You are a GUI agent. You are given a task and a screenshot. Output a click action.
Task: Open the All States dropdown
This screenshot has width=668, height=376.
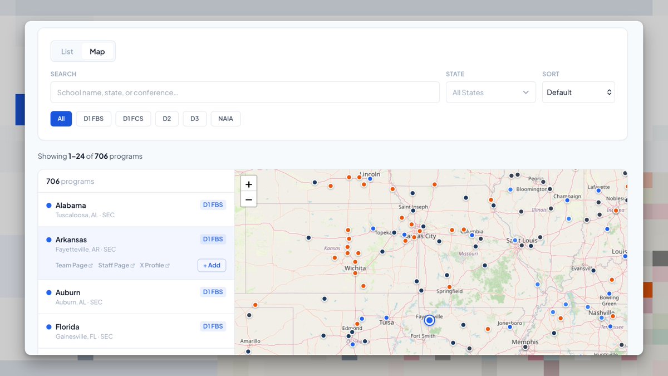[490, 92]
